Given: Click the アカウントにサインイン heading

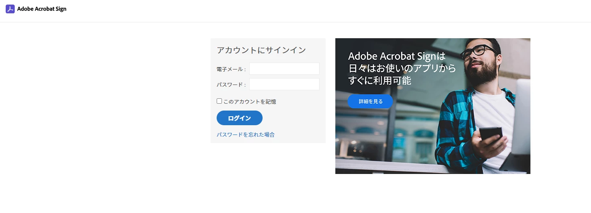Looking at the screenshot, I should click(x=261, y=50).
